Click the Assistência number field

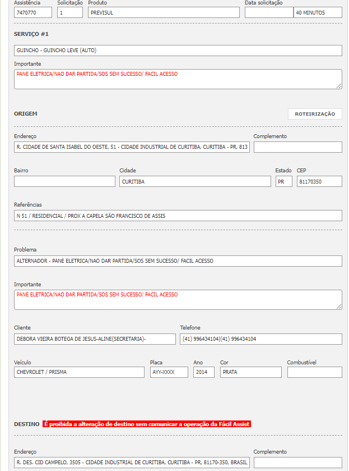(x=33, y=12)
